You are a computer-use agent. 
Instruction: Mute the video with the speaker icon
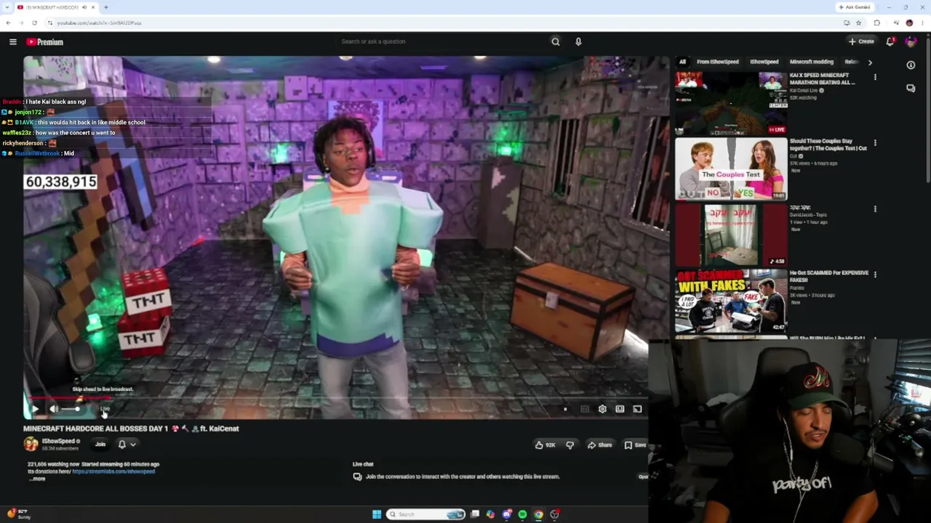[x=54, y=409]
